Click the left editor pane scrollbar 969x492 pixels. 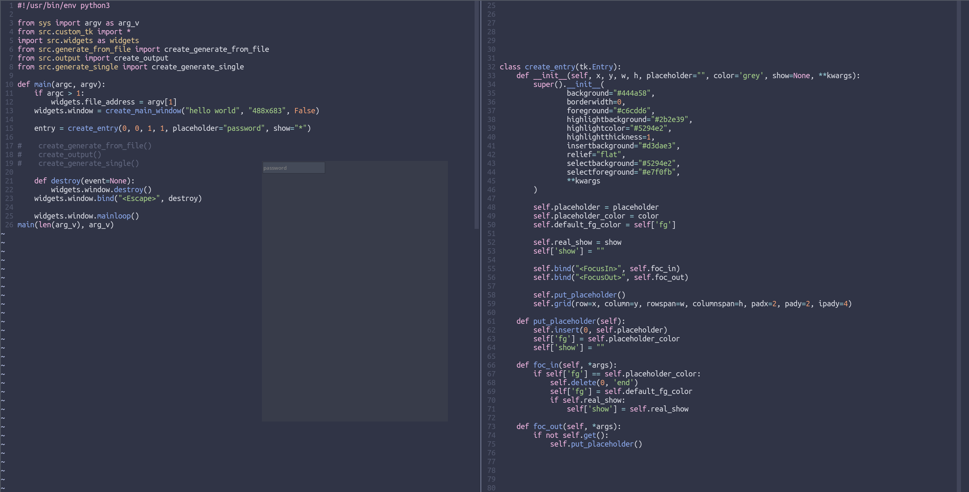[x=476, y=114]
